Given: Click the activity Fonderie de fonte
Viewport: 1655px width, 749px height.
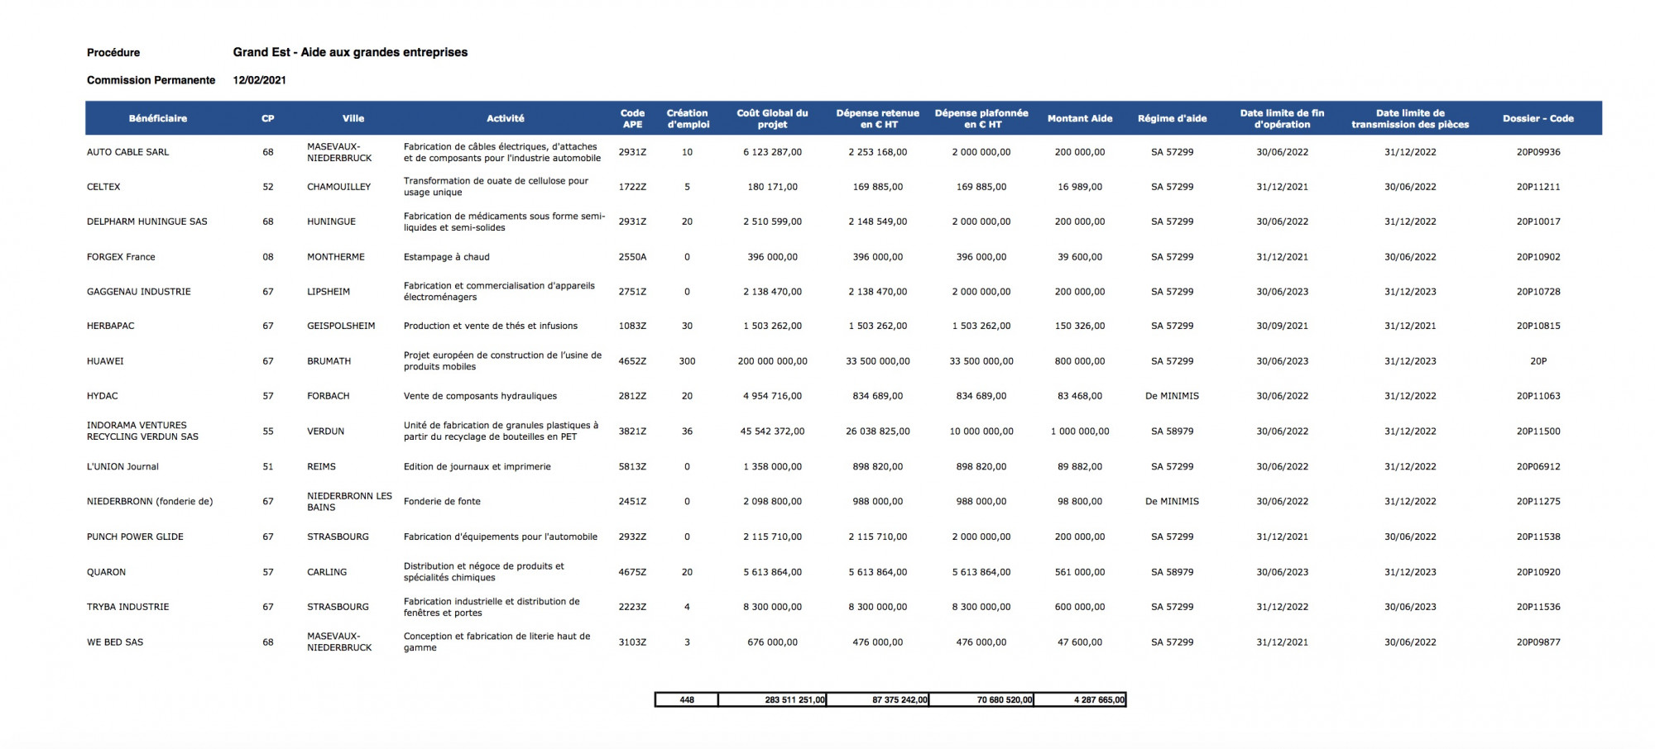Looking at the screenshot, I should (x=442, y=501).
